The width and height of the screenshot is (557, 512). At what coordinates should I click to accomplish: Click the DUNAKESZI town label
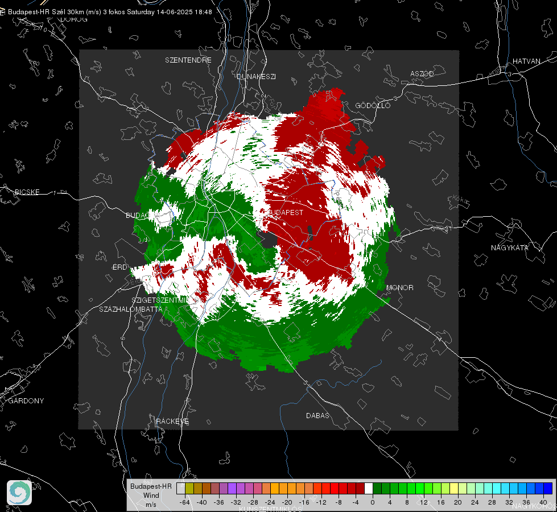click(256, 76)
